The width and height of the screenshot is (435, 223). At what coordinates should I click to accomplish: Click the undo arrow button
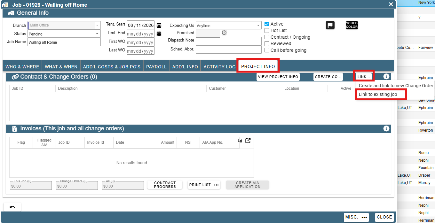(12, 207)
